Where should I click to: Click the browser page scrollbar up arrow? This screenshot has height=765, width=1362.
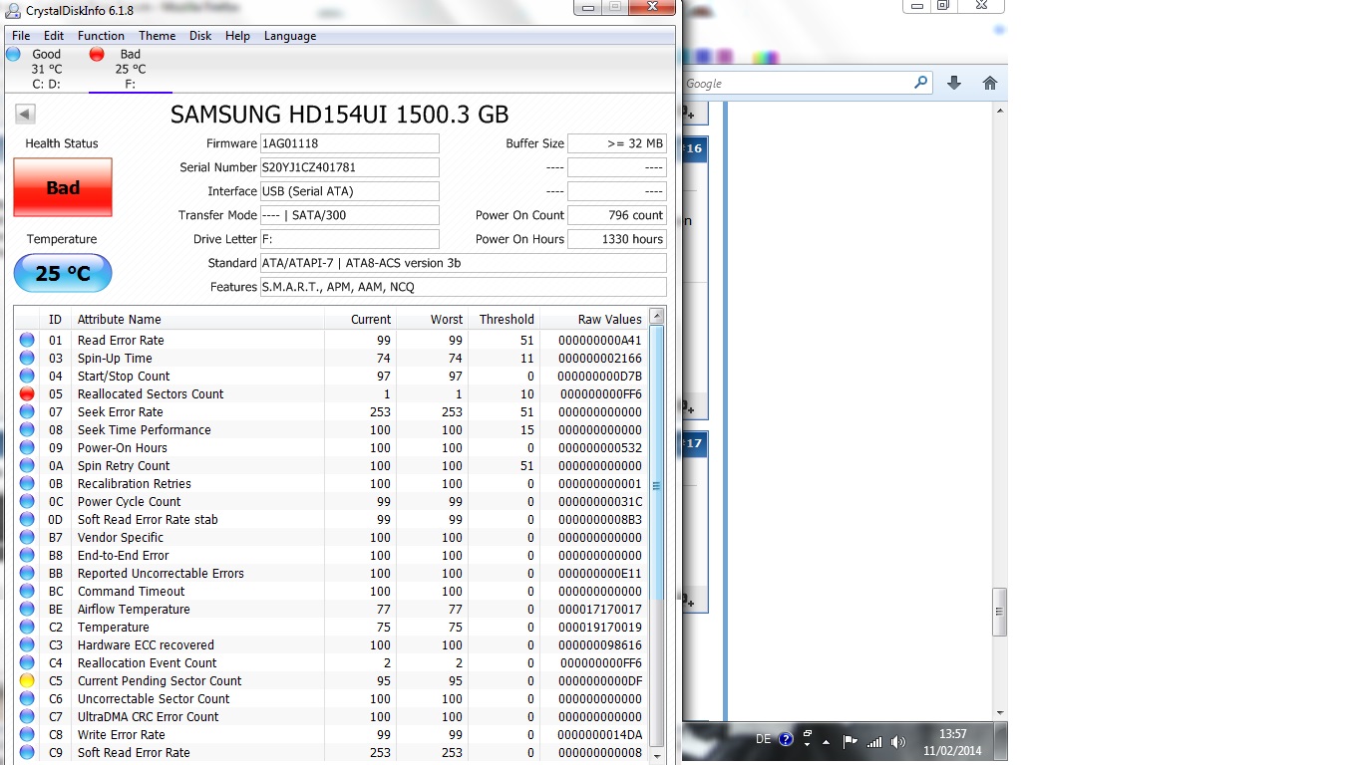(1000, 111)
